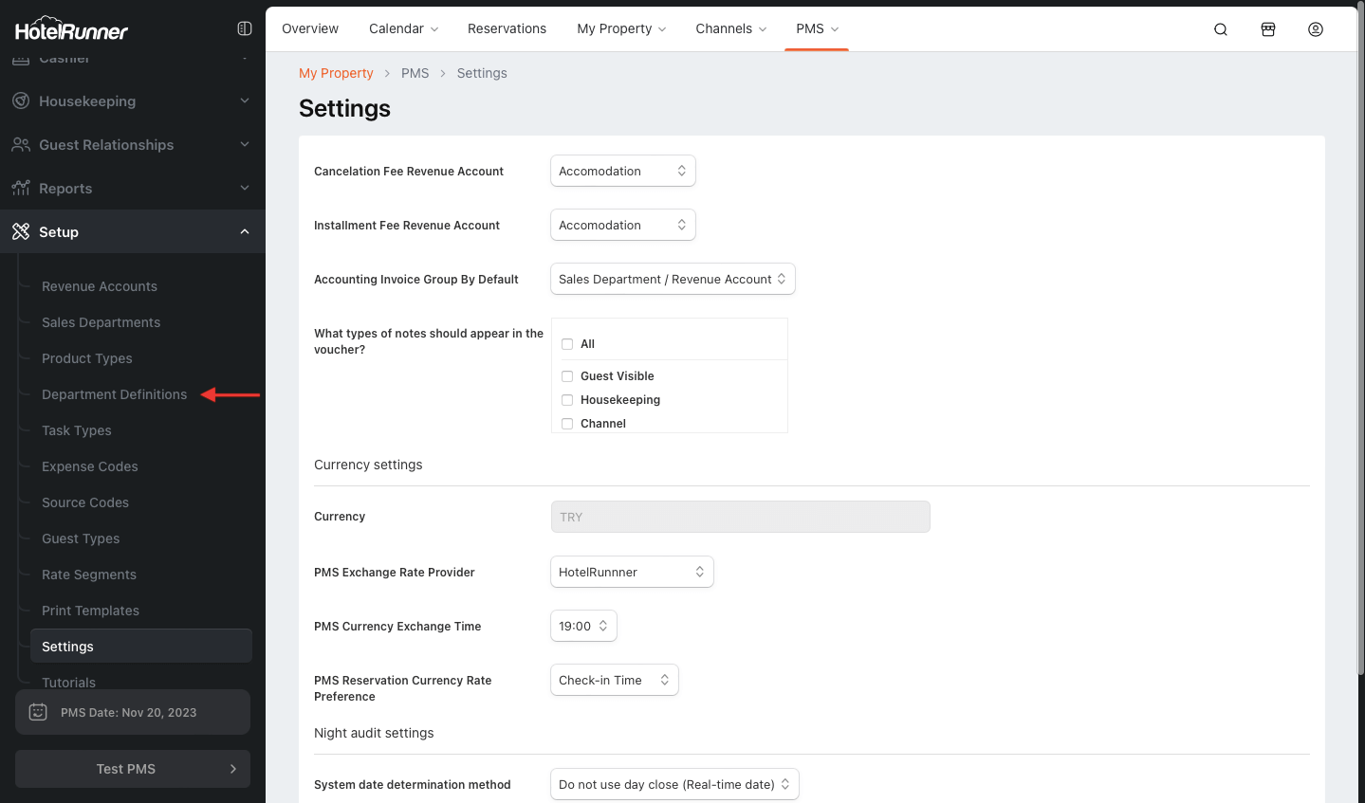Open the Reservations top menu tab
Image resolution: width=1365 pixels, height=803 pixels.
(507, 28)
